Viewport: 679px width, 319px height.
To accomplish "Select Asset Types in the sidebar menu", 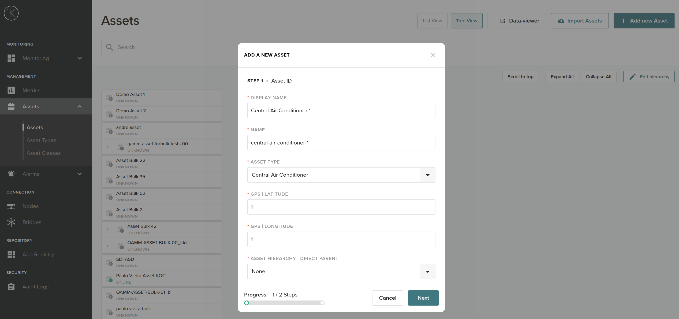I will coord(41,140).
